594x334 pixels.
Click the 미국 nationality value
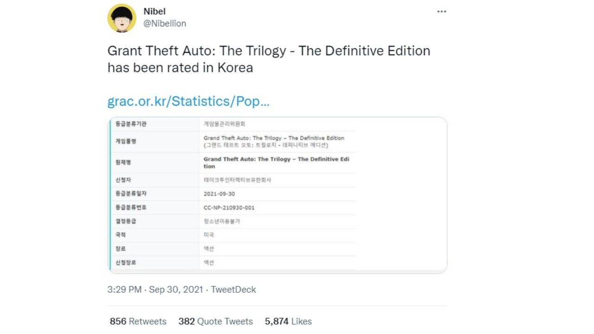point(209,235)
